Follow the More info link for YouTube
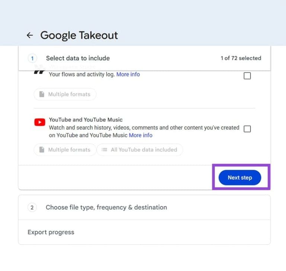 [140, 135]
